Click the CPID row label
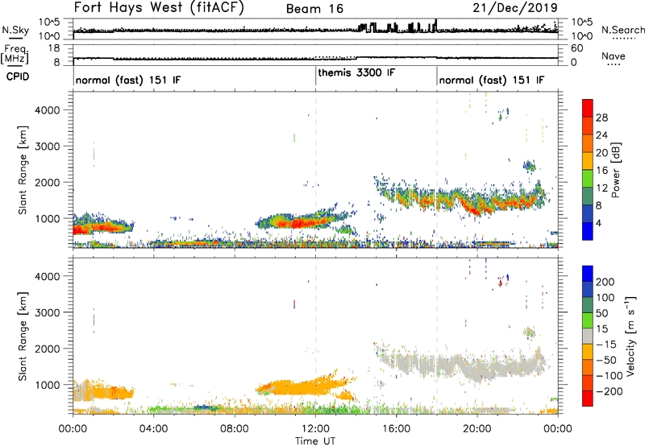 coord(18,76)
